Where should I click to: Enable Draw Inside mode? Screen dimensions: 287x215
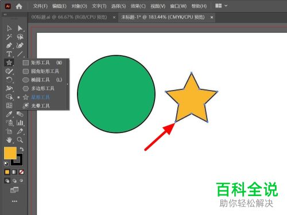click(21, 181)
